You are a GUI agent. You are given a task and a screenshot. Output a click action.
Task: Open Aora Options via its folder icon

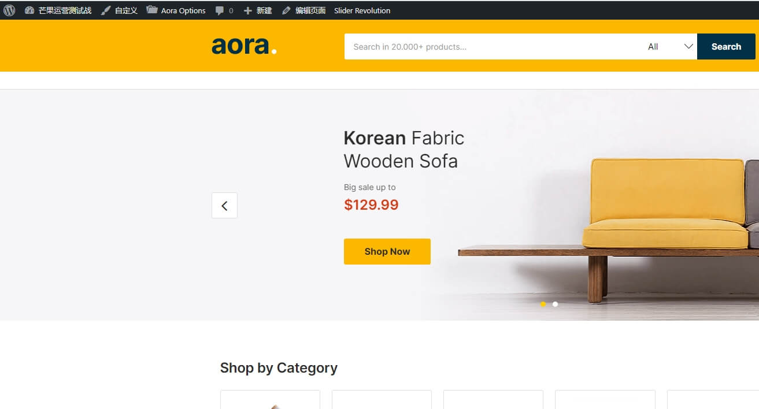(x=151, y=10)
